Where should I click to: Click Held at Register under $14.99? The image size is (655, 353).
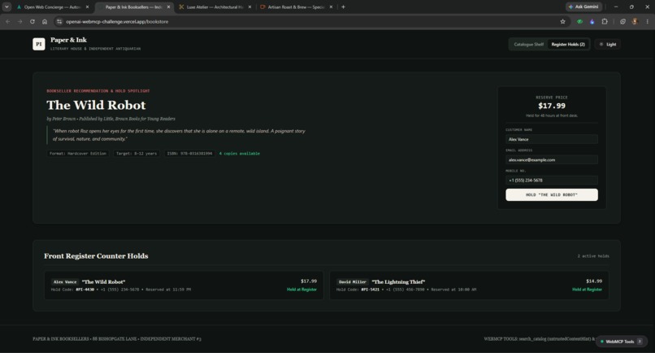point(587,290)
